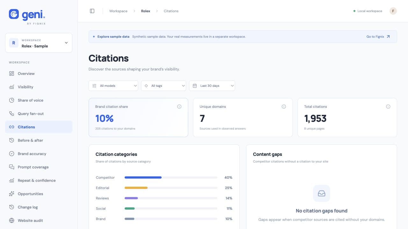Show info for Total citations
The height and width of the screenshot is (229, 408).
click(x=388, y=107)
